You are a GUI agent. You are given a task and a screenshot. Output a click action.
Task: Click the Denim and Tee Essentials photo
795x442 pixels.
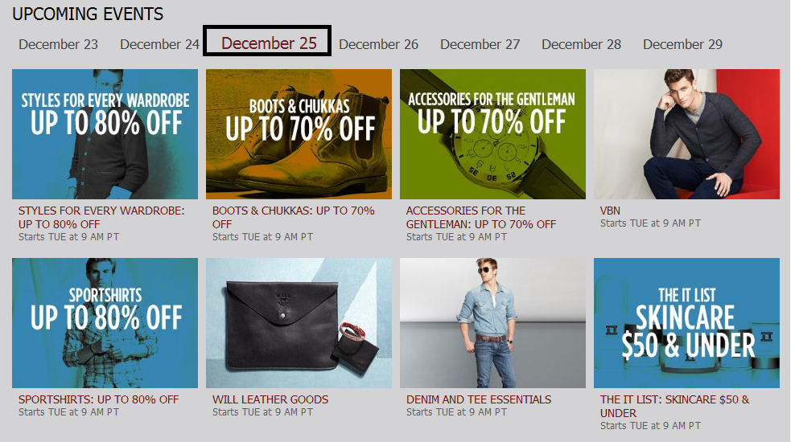pos(492,323)
